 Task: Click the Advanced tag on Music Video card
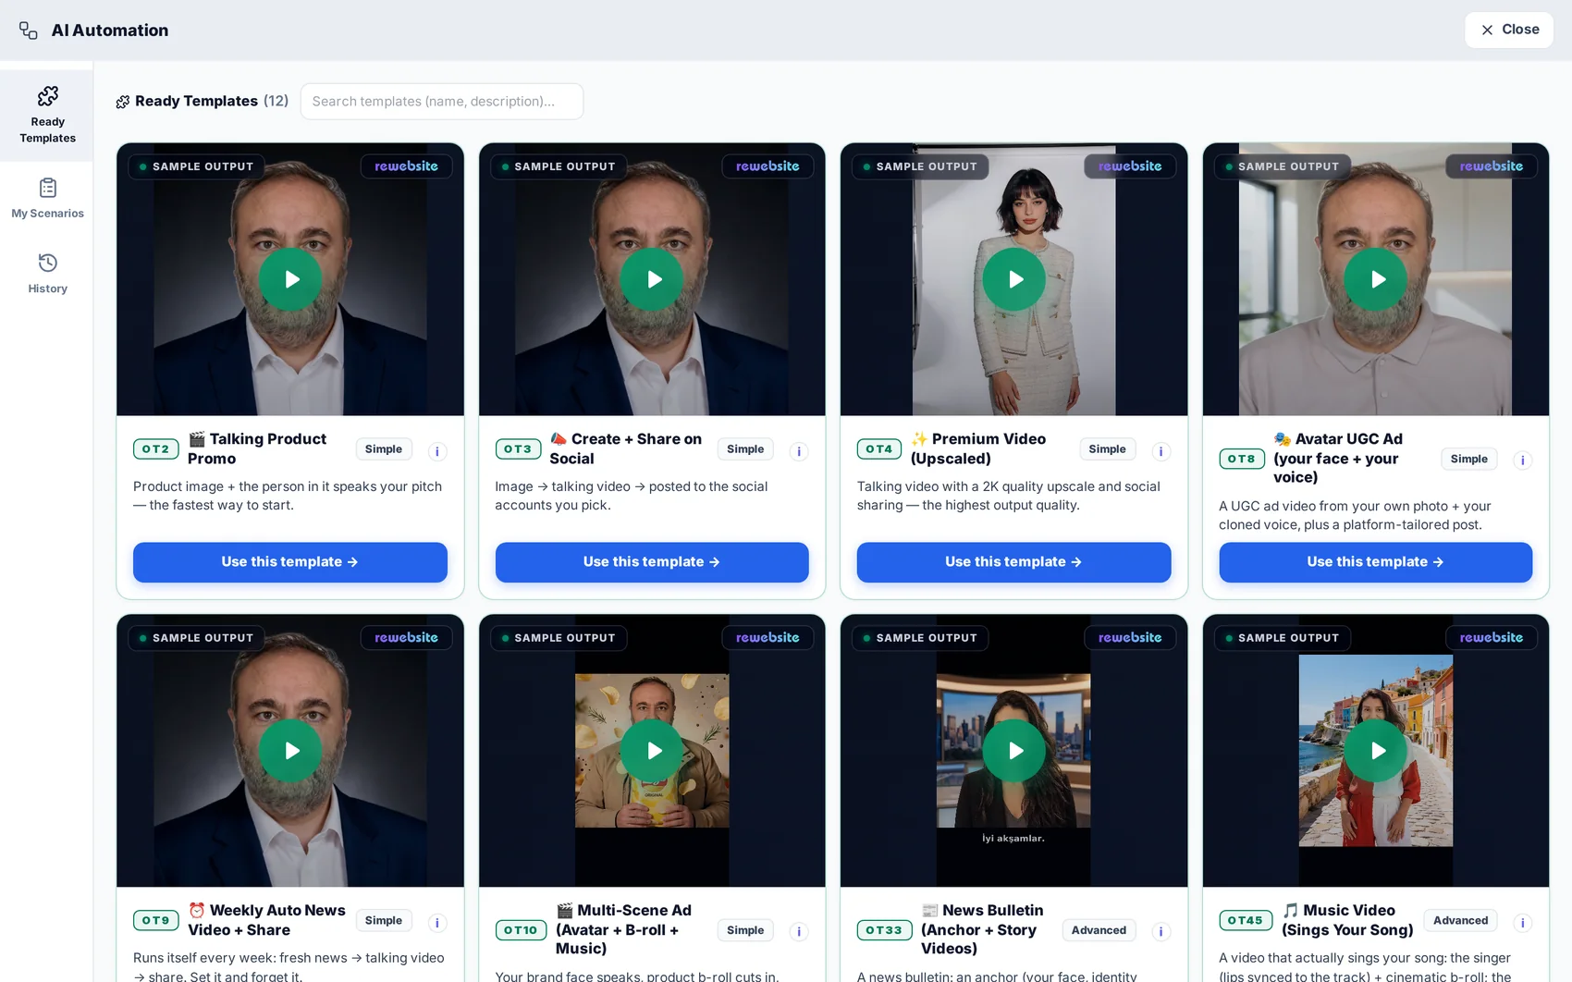click(1461, 921)
